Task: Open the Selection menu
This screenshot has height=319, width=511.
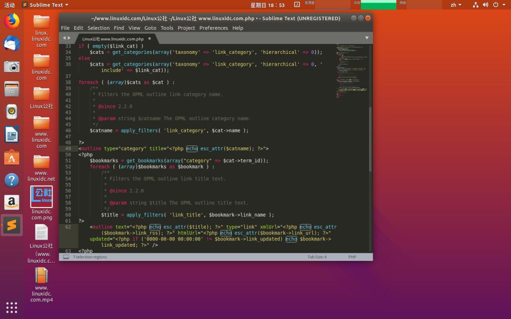Action: point(98,28)
